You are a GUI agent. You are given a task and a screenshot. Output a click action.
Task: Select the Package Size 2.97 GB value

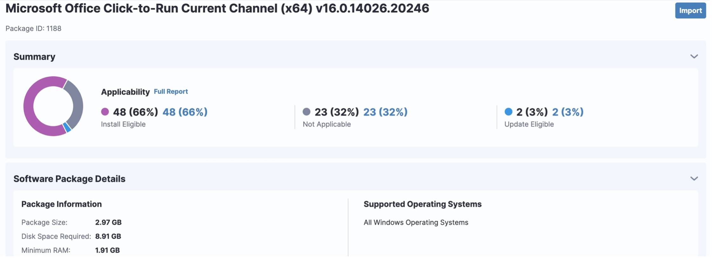[108, 222]
